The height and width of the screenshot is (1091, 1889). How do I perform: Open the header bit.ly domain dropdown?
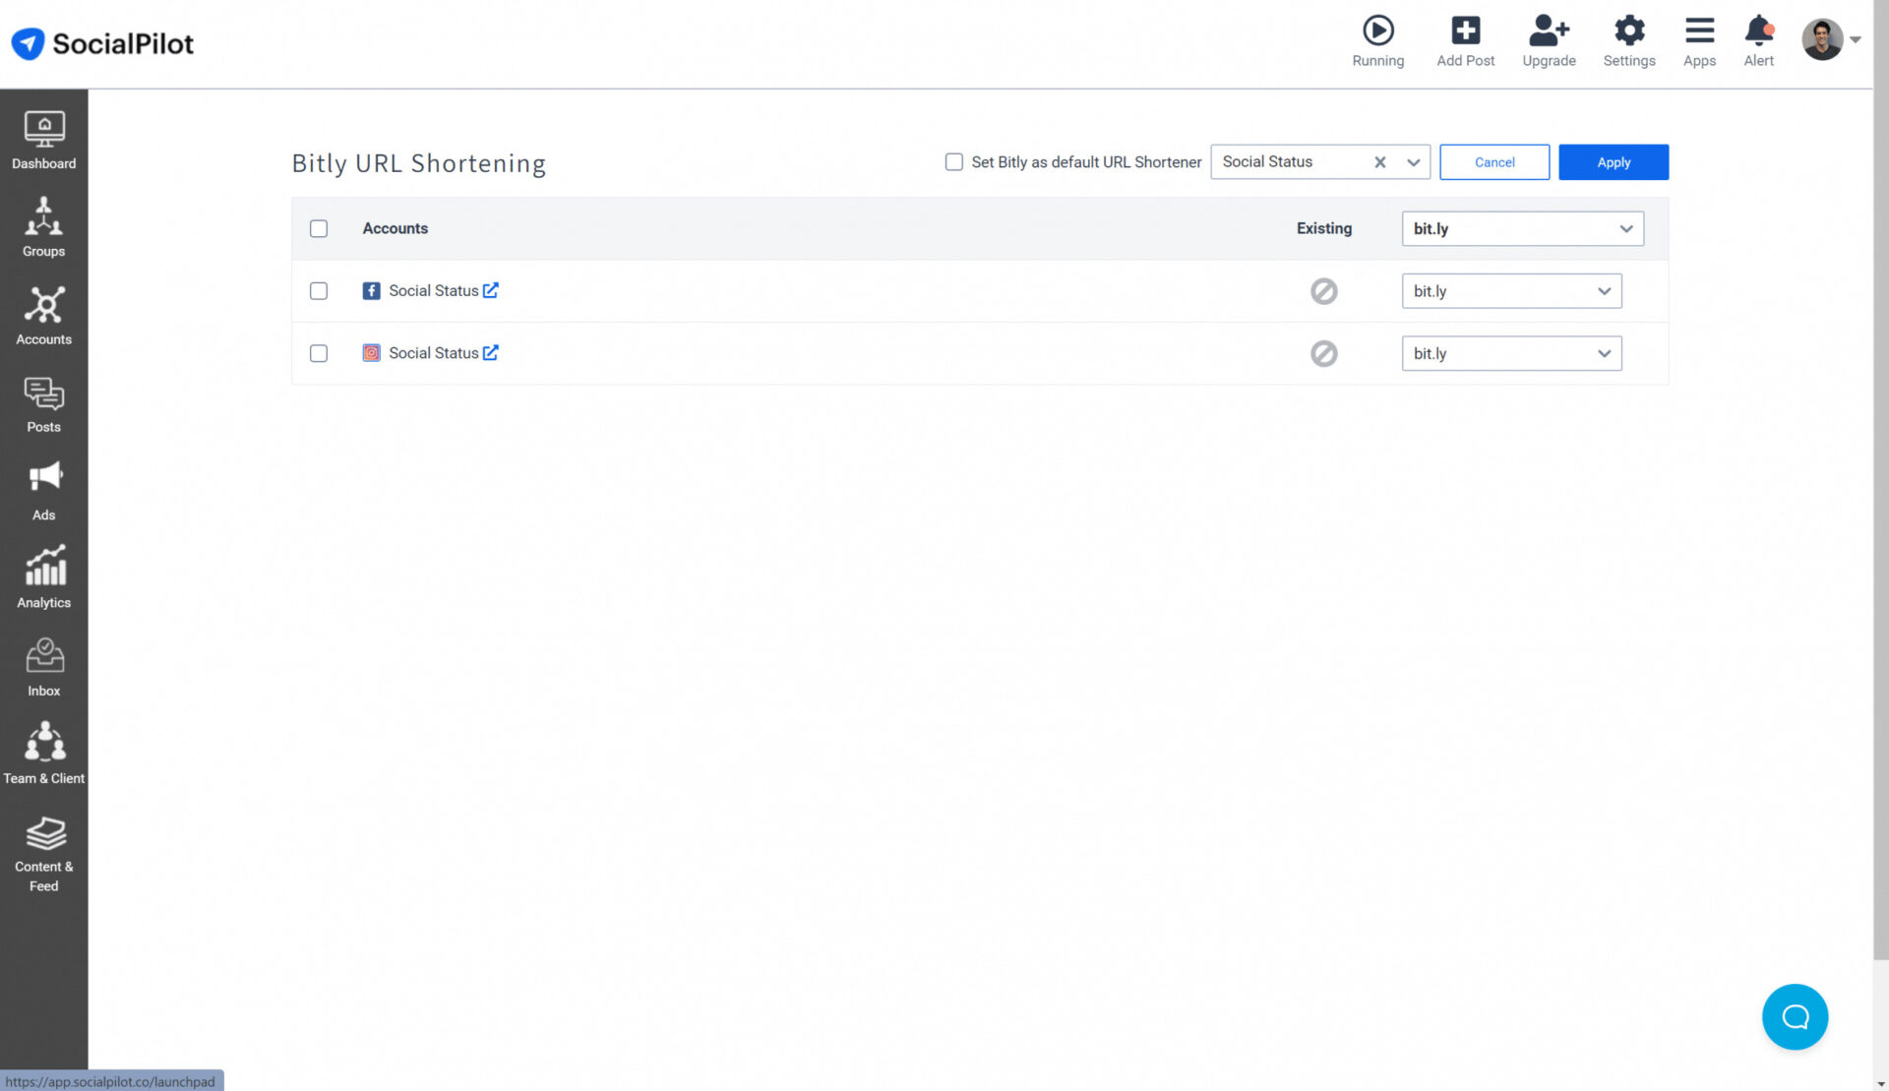click(x=1522, y=228)
